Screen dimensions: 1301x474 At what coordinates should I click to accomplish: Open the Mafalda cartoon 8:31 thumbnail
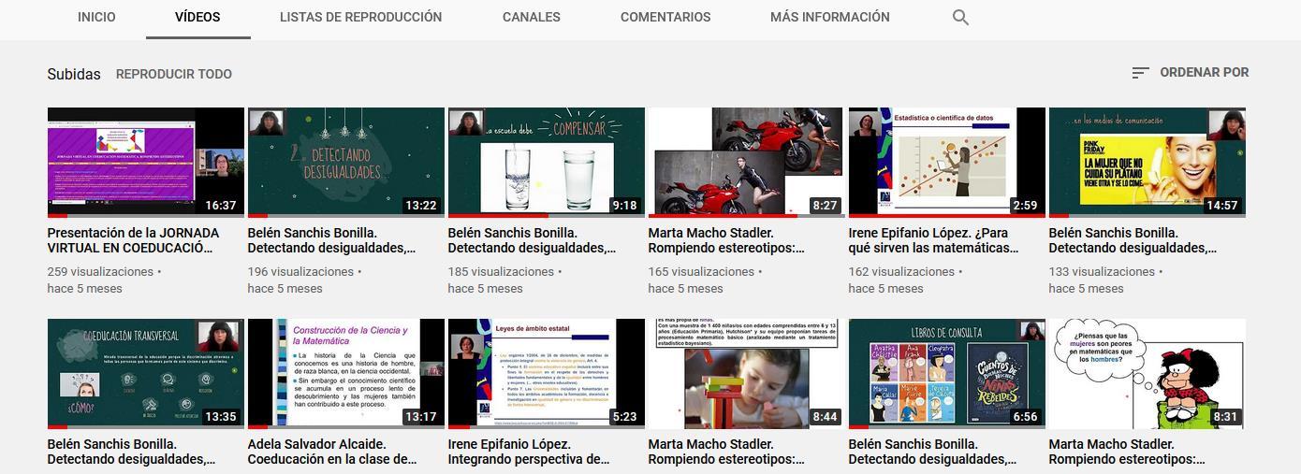(x=1148, y=374)
